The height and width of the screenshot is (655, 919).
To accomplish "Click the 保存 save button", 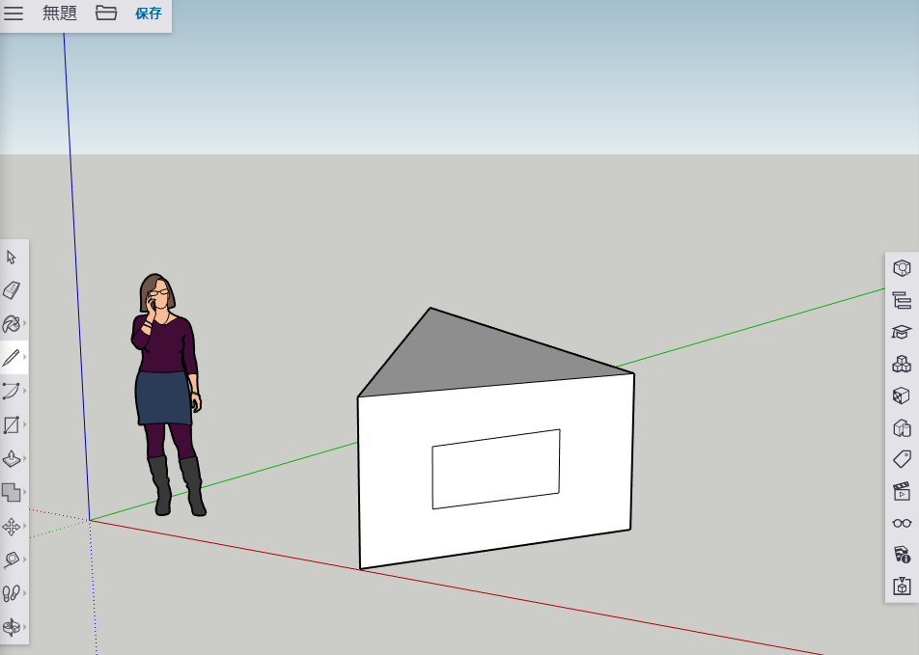I will (x=149, y=14).
